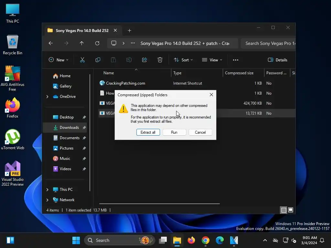Unpin Desktop using its pin icon
Image resolution: width=331 pixels, height=248 pixels.
pos(84,117)
